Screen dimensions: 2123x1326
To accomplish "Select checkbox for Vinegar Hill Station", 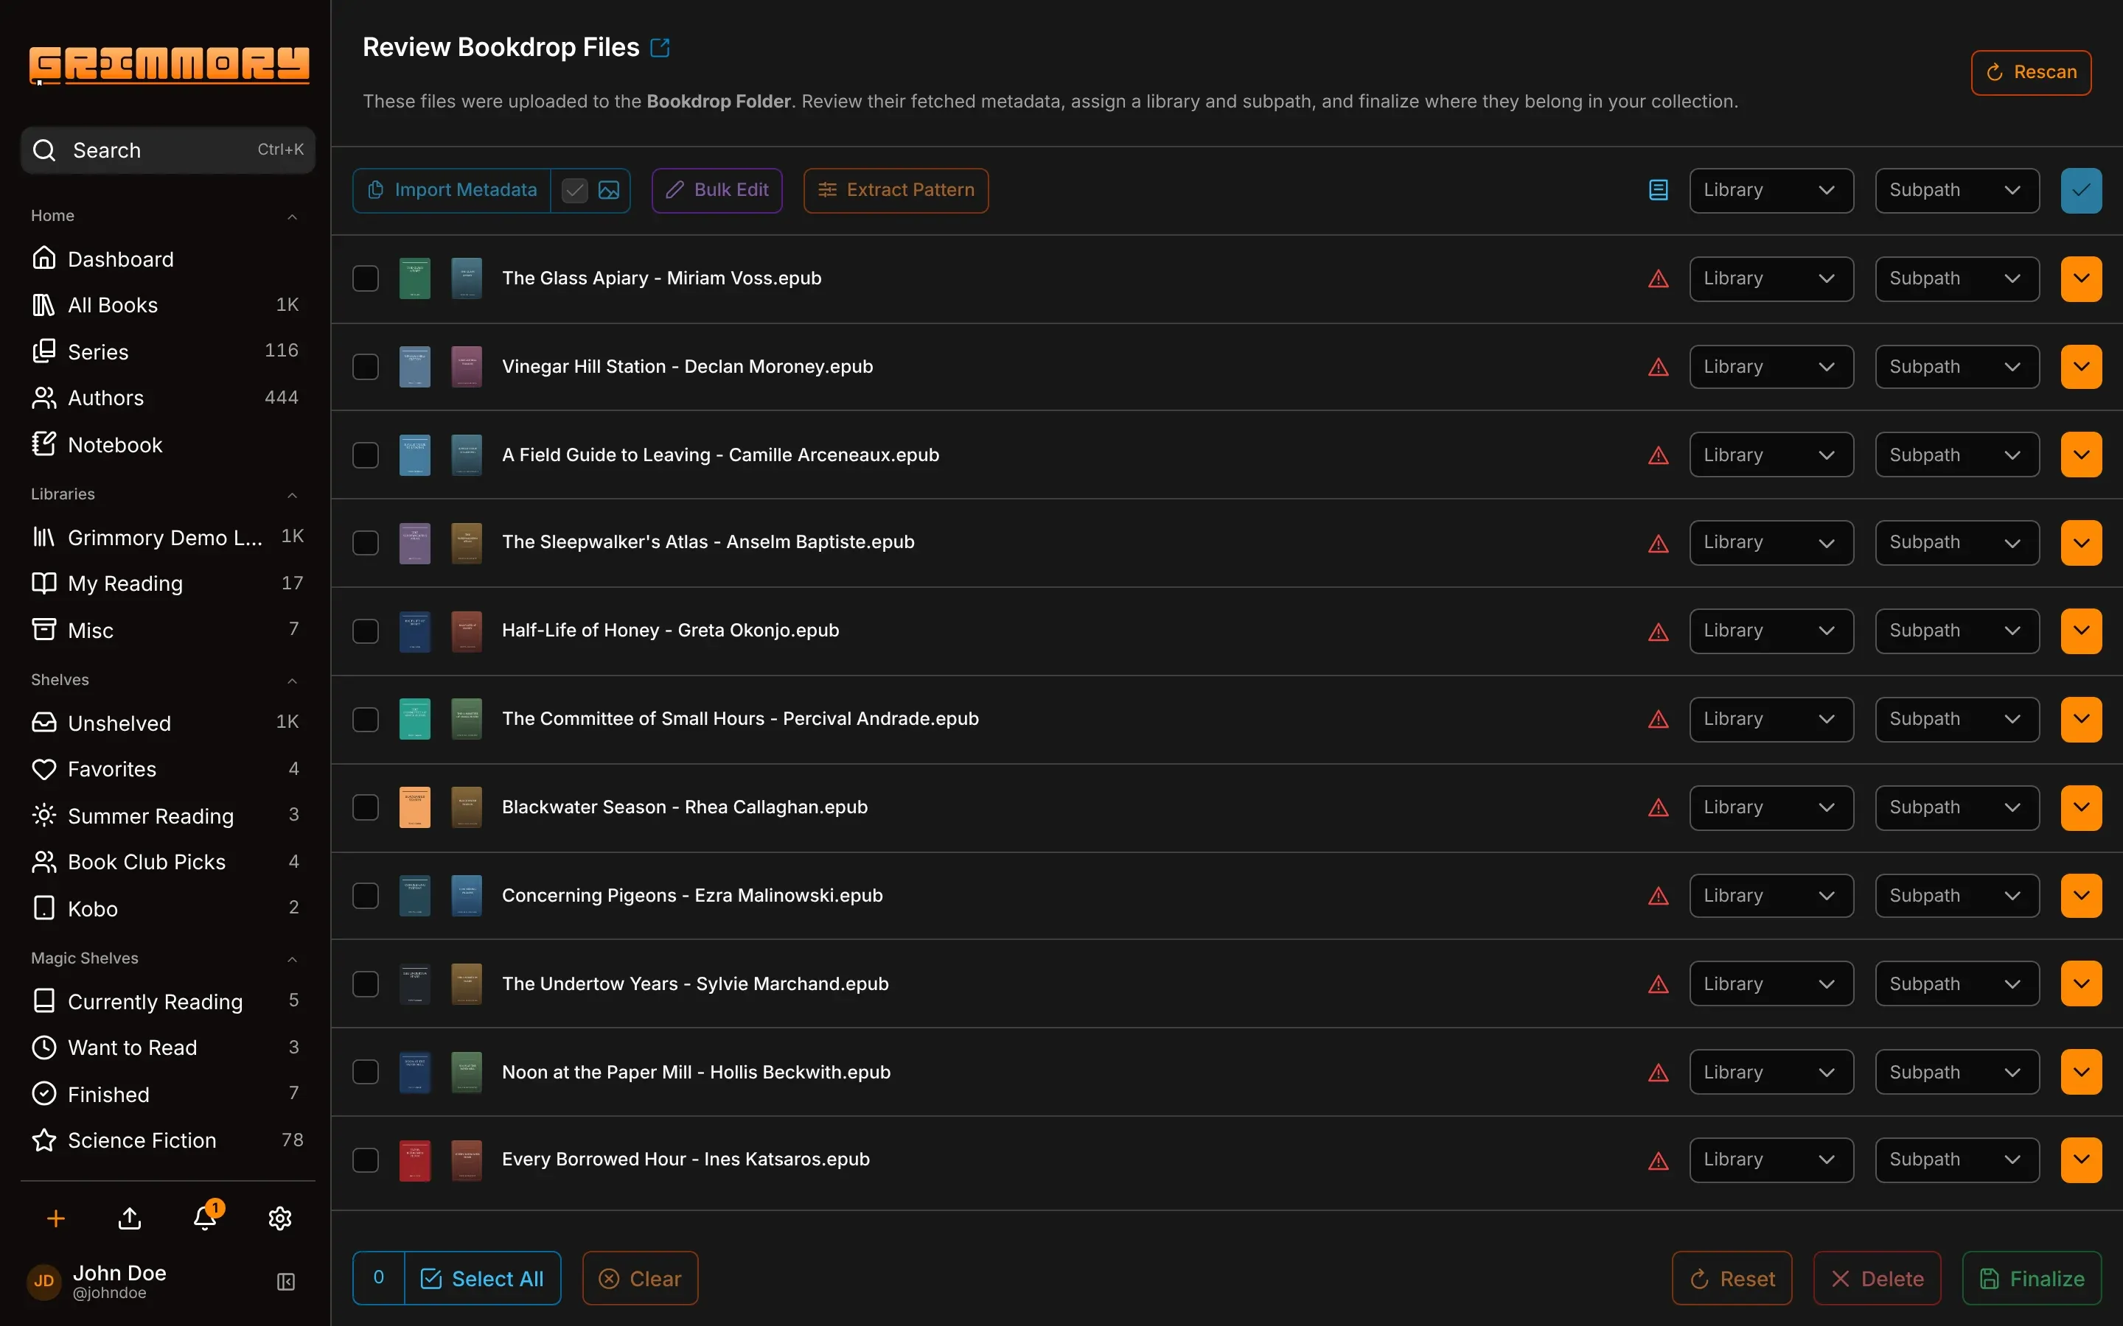I will [x=365, y=367].
